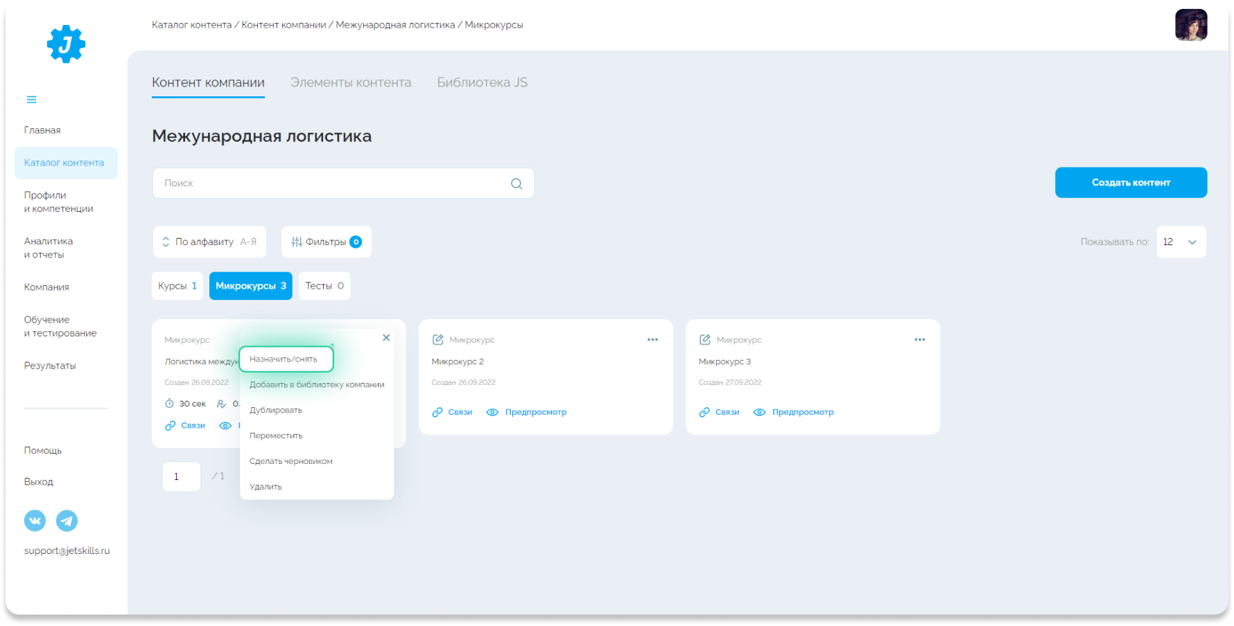Switch to Контент компании tab

[208, 82]
